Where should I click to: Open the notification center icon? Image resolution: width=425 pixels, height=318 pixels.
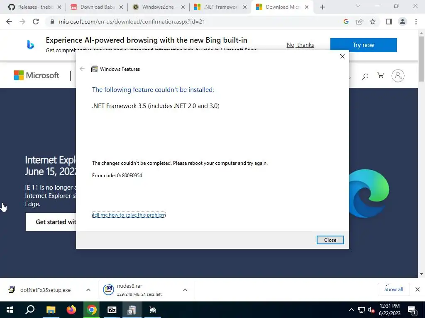(x=411, y=310)
